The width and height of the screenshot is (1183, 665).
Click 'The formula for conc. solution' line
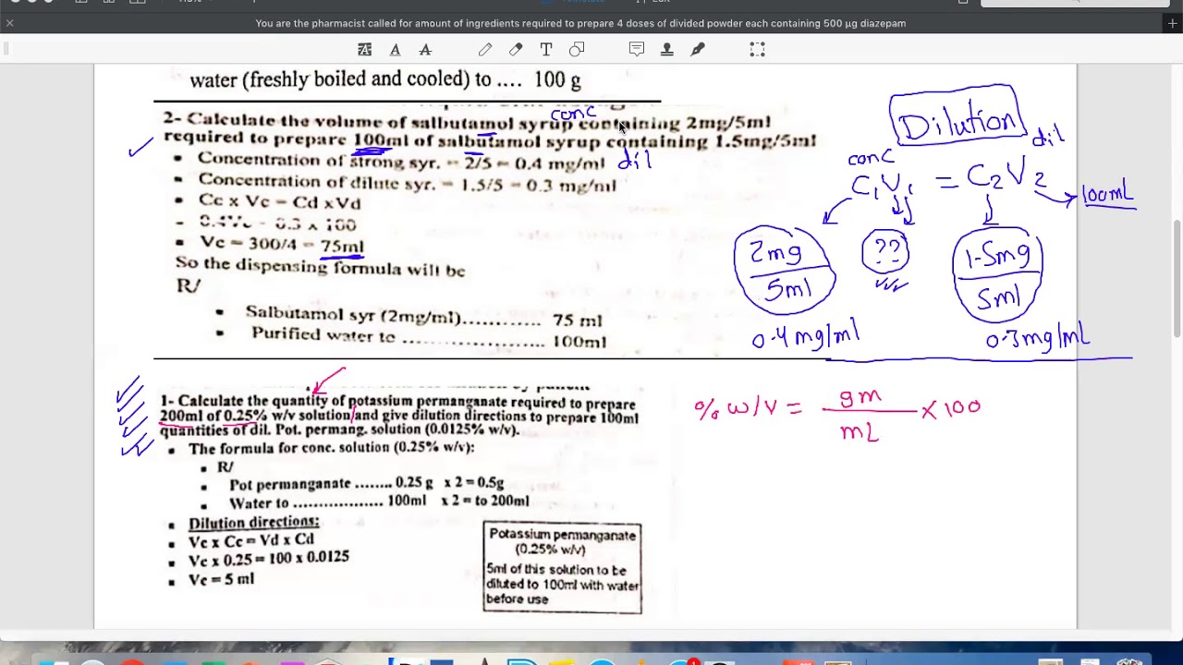tap(331, 448)
